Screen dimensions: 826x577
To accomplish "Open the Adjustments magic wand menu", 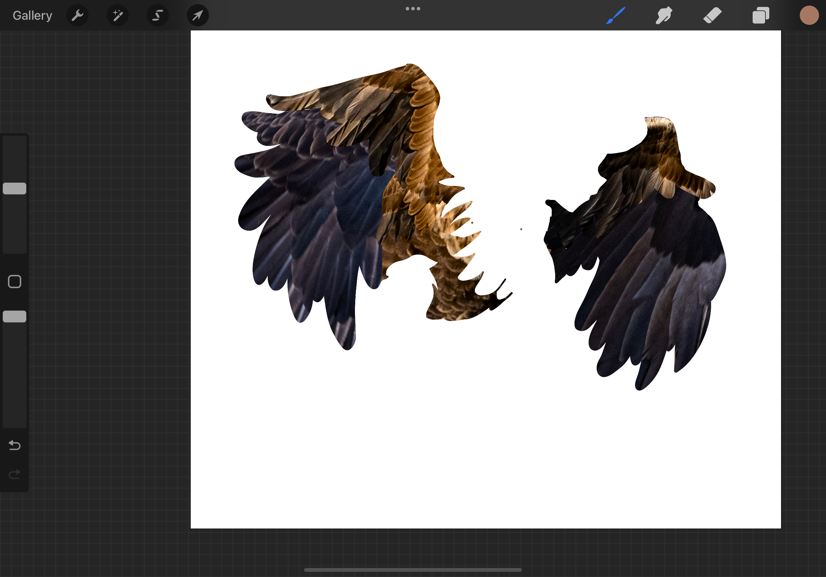I will point(118,16).
